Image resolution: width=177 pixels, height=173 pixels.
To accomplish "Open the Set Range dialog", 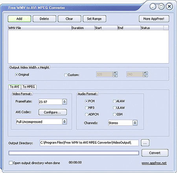I will (94, 19).
